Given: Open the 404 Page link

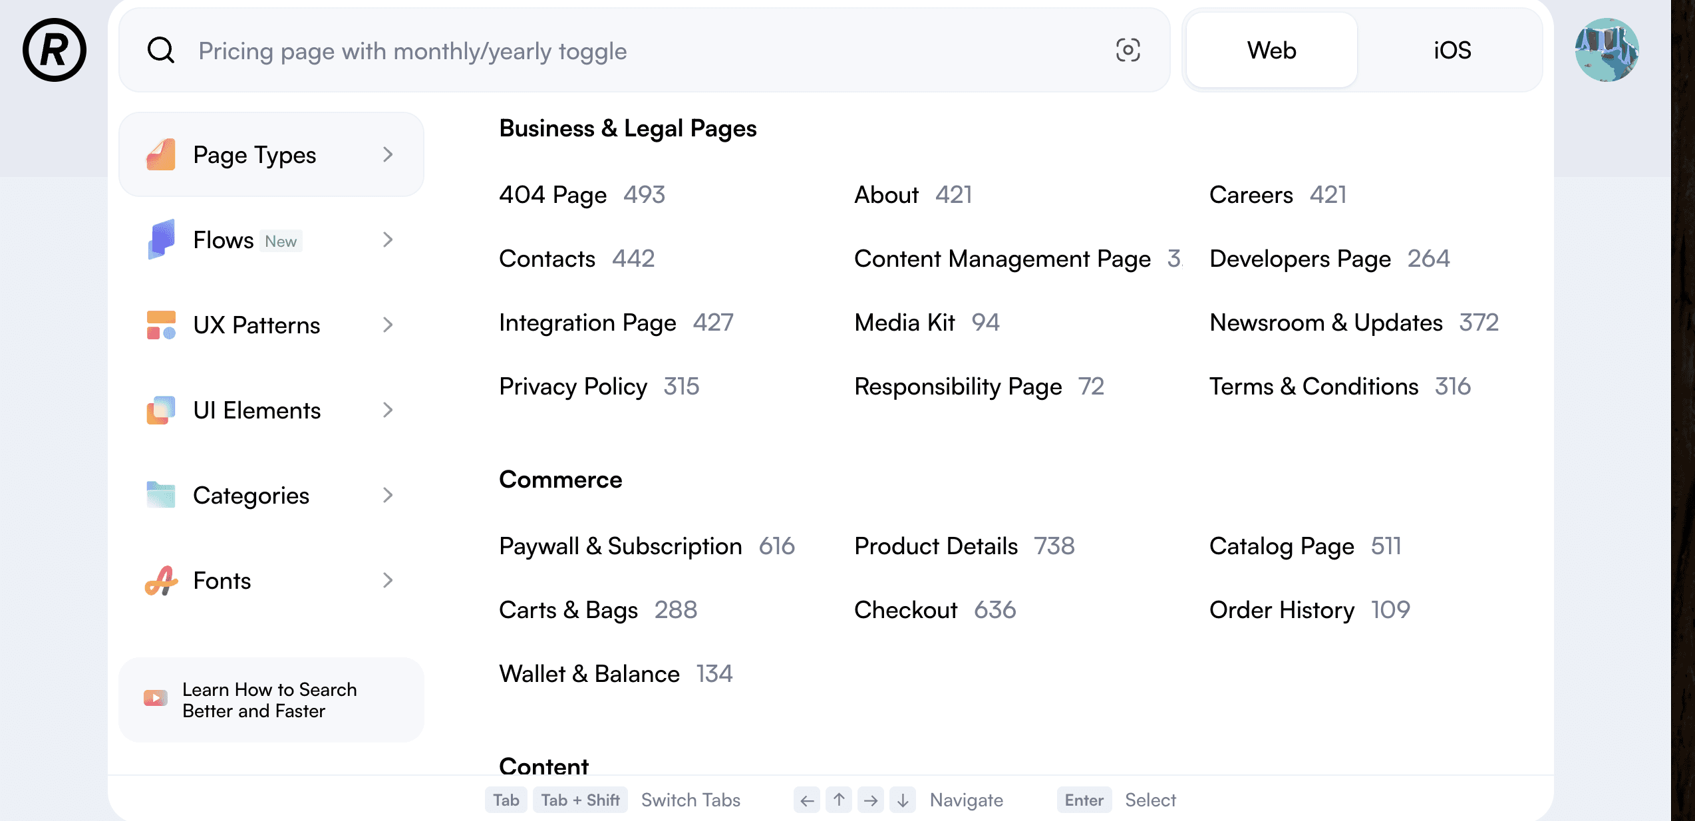Looking at the screenshot, I should 553,194.
